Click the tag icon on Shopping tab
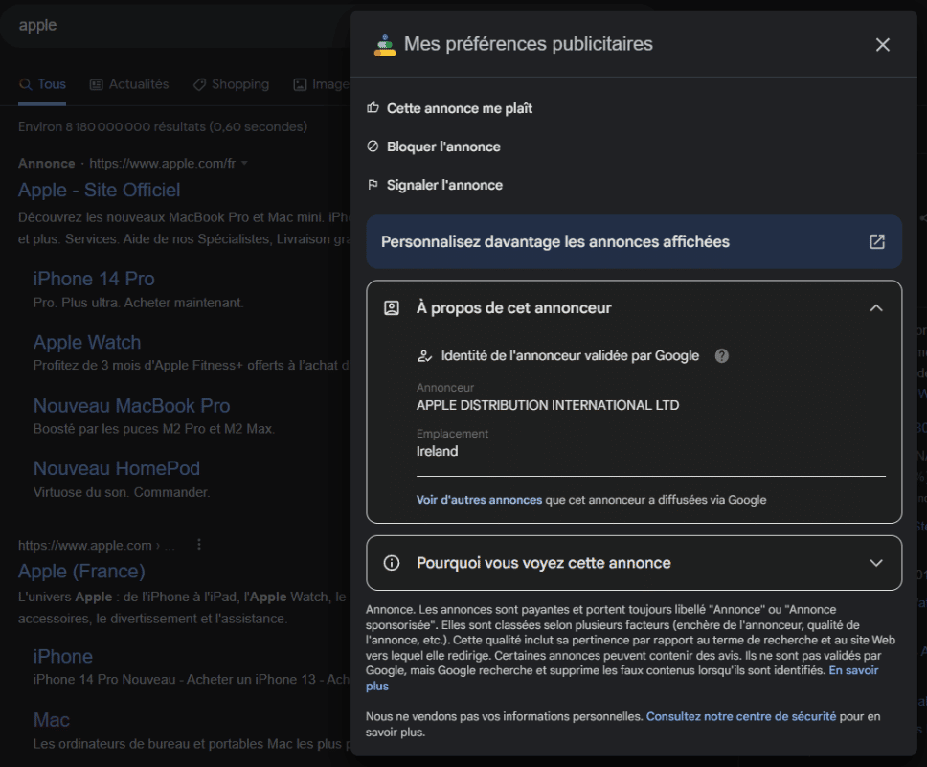Screen dimensions: 927x767 (x=199, y=84)
